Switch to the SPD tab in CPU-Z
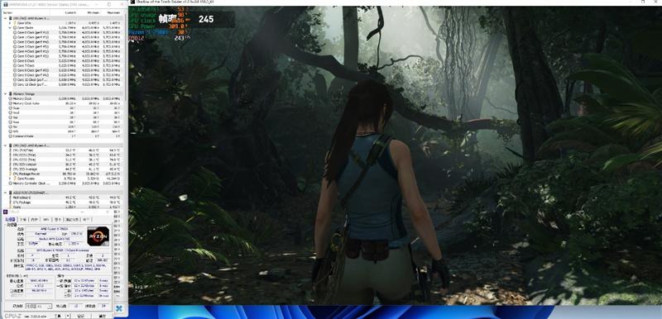 46,220
